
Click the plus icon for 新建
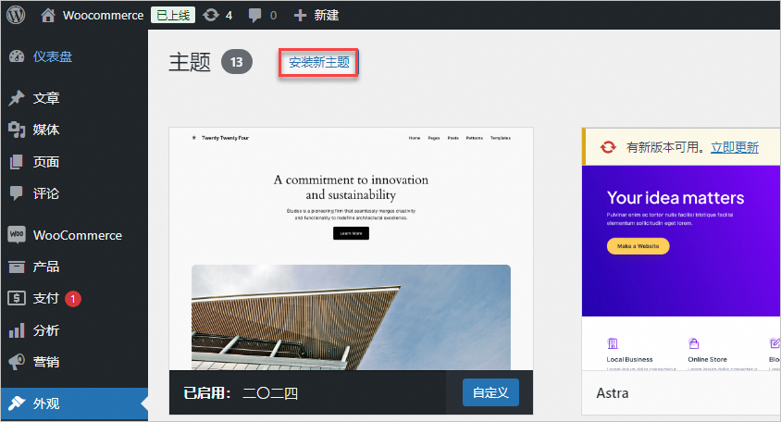[x=299, y=15]
